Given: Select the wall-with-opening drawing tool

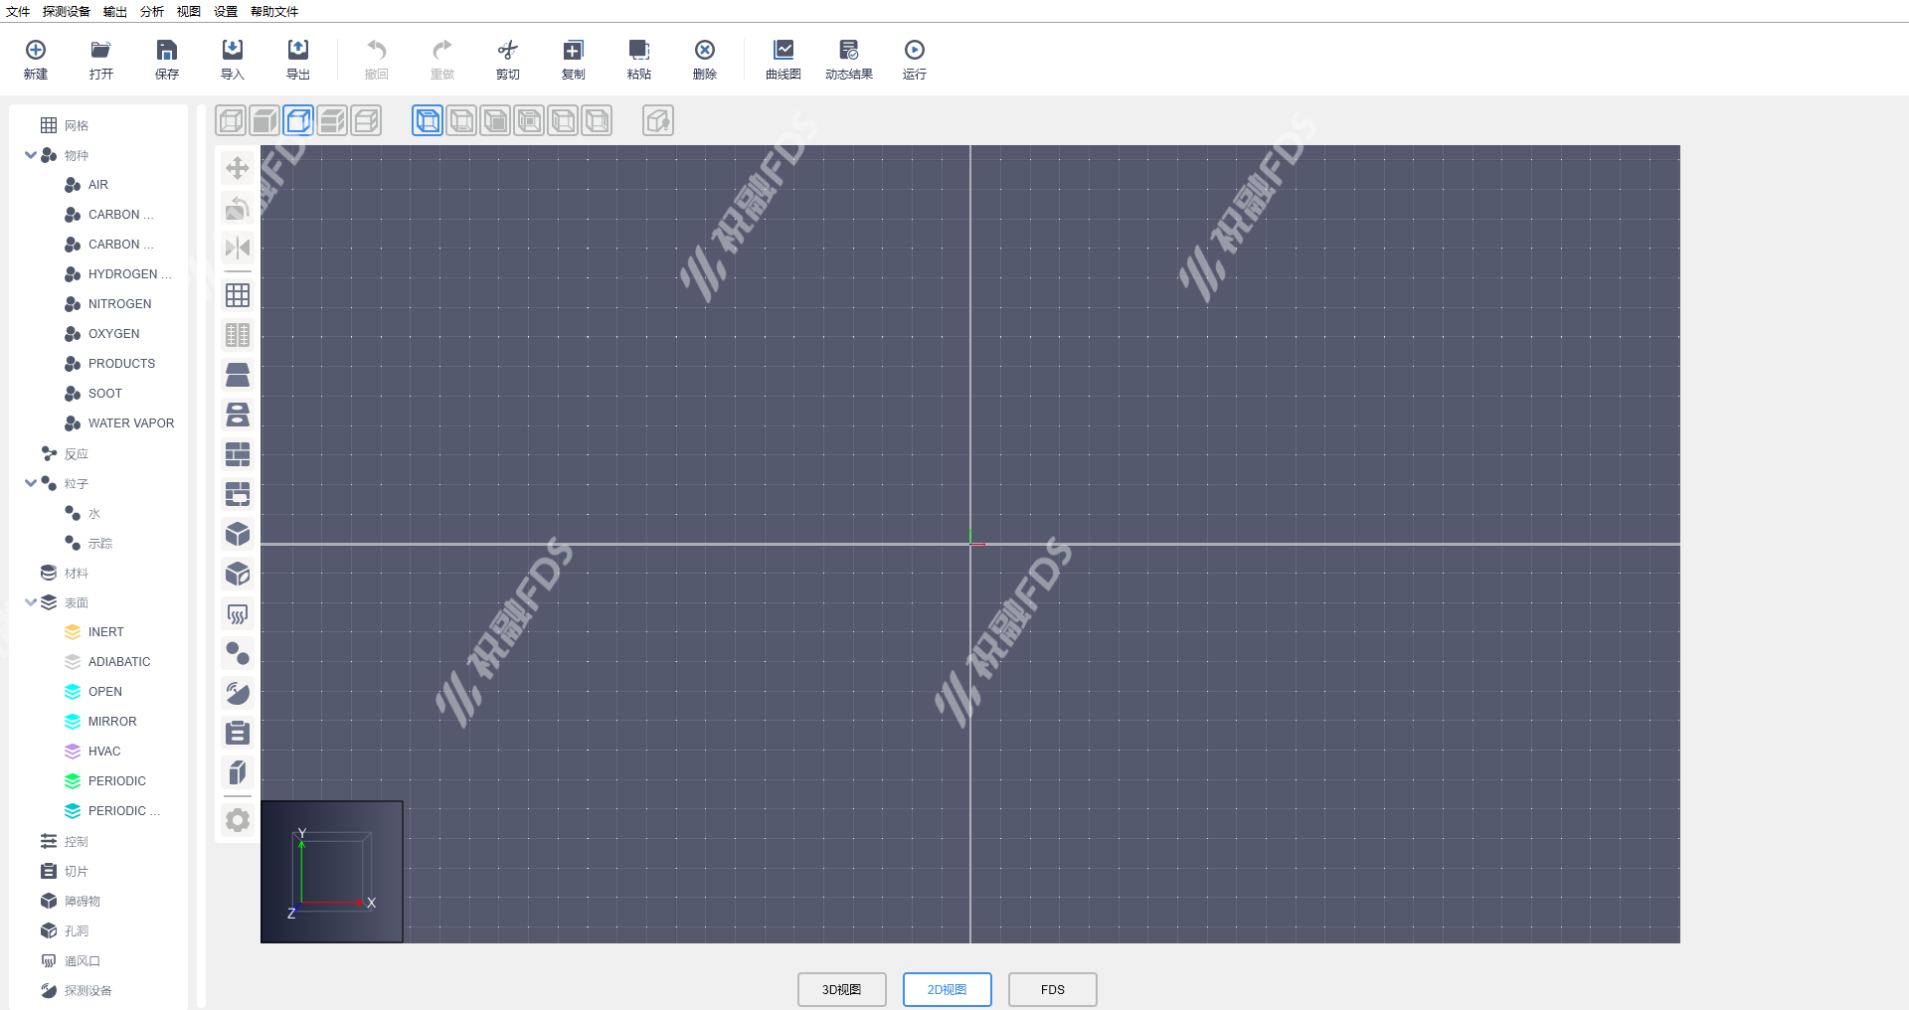Looking at the screenshot, I should coord(238,494).
